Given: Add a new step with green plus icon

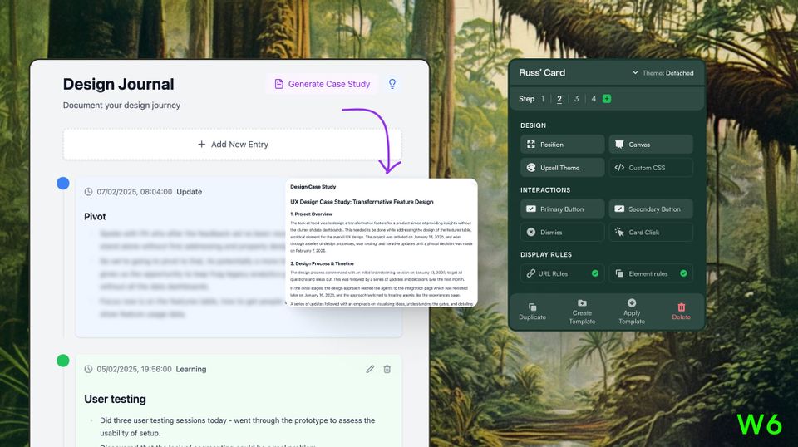Looking at the screenshot, I should point(607,99).
